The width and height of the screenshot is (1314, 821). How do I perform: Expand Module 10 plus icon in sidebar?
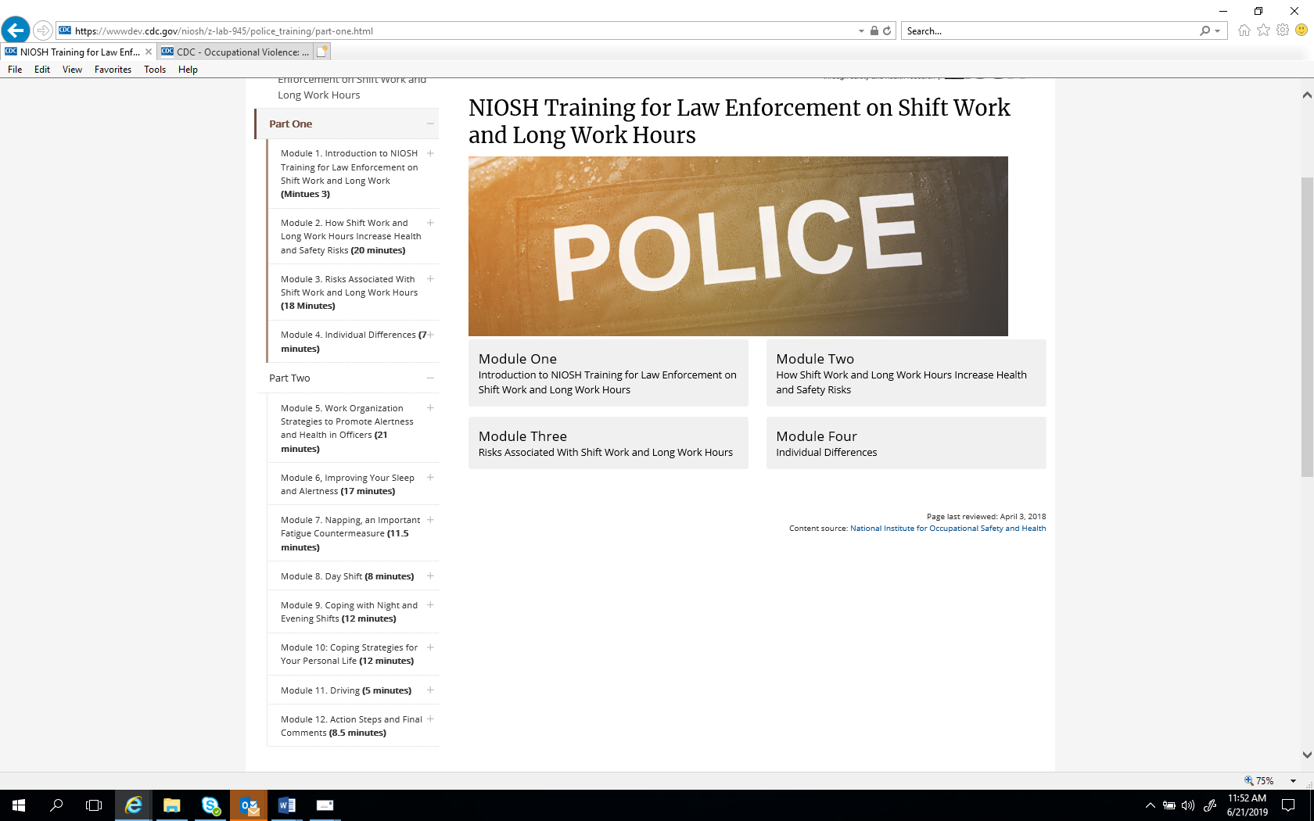(x=430, y=647)
